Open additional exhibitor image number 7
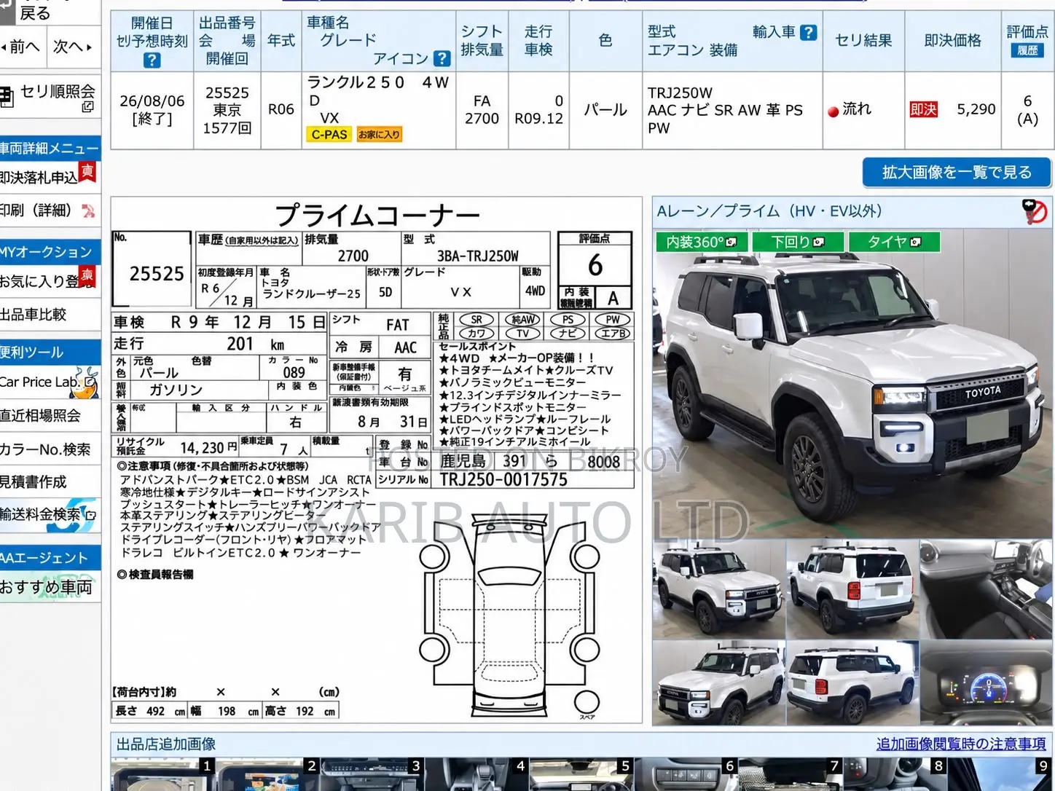Image resolution: width=1055 pixels, height=791 pixels. coord(790,774)
